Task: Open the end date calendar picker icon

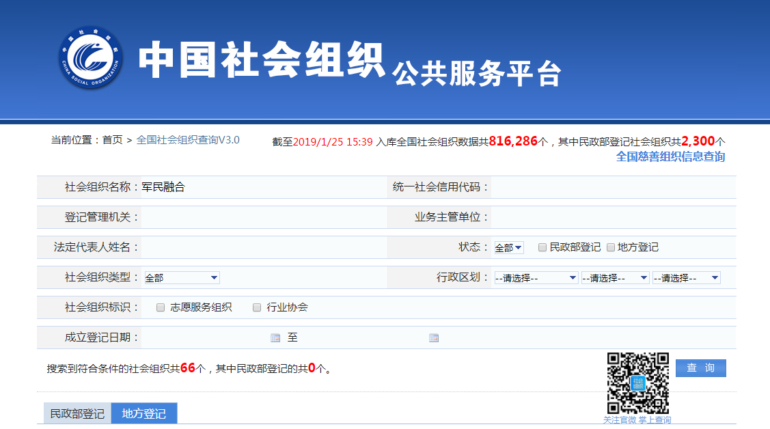Action: (x=434, y=337)
